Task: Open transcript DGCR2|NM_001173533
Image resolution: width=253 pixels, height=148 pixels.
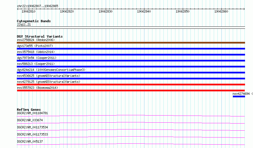Action: (x=32, y=134)
